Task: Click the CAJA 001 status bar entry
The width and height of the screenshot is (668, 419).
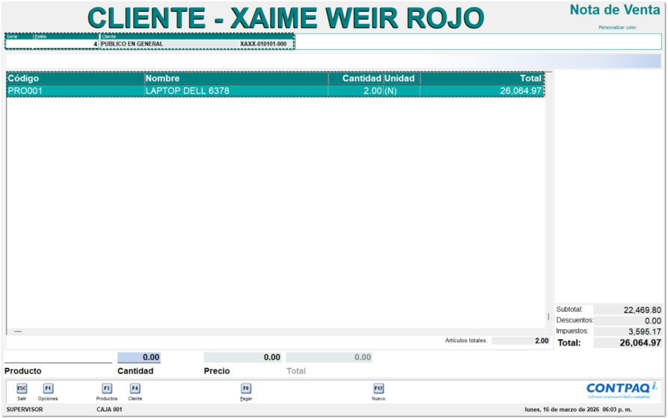Action: 109,409
